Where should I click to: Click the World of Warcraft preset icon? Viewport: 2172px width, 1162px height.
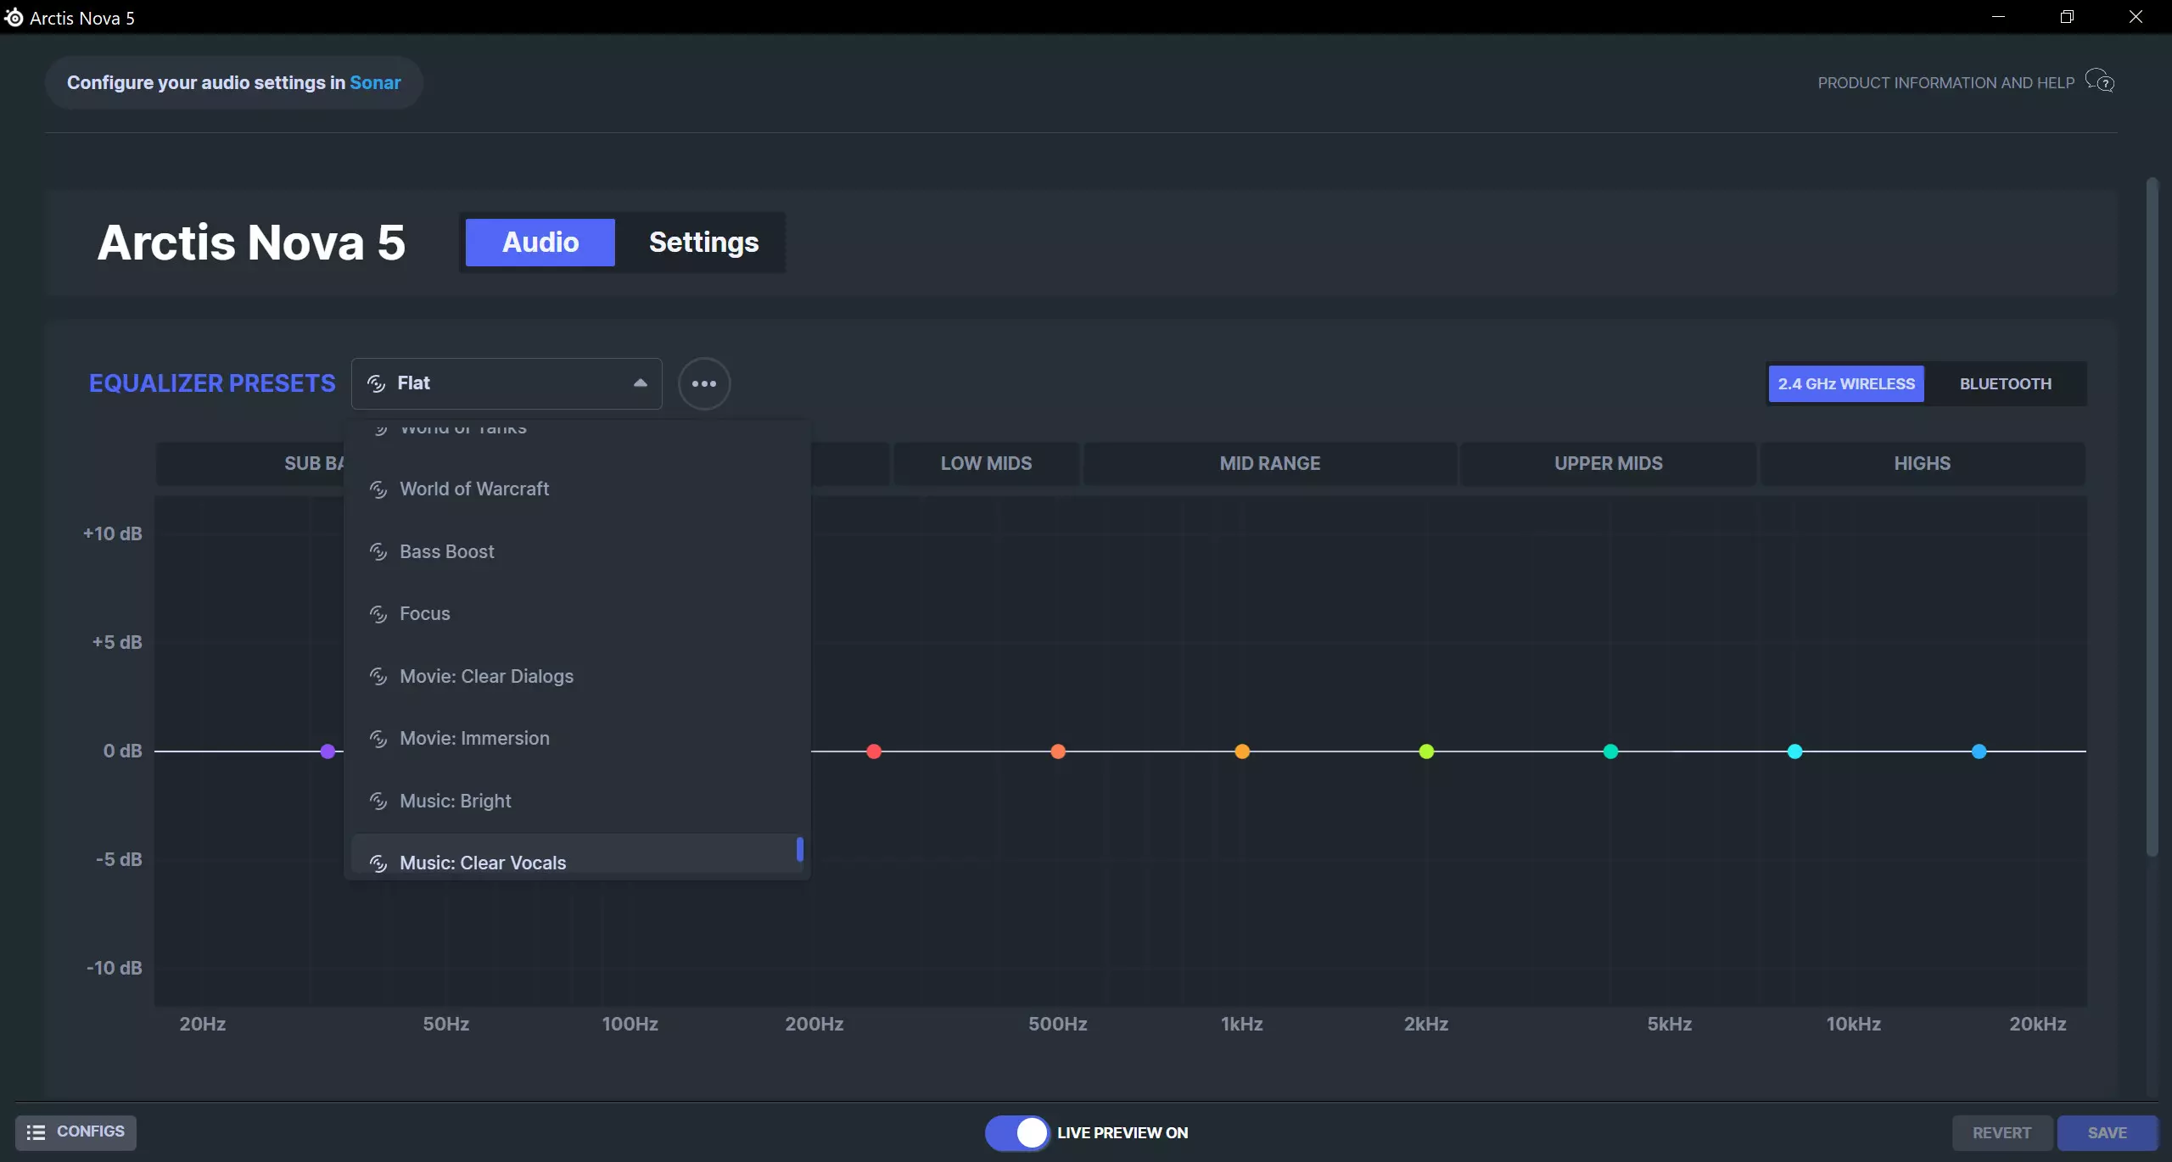(x=378, y=489)
